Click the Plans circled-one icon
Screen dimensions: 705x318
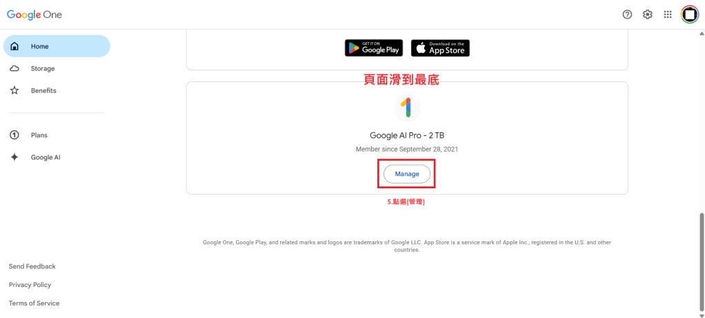coord(14,135)
